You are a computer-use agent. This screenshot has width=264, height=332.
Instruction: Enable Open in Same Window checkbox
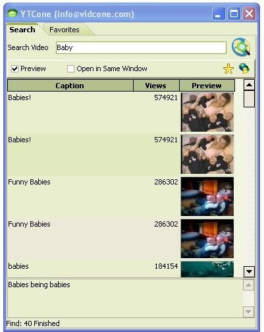pyautogui.click(x=70, y=69)
